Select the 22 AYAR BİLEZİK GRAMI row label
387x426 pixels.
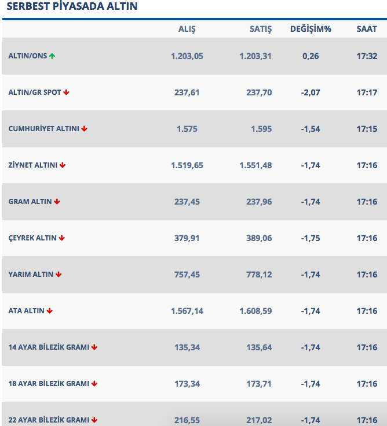49,420
